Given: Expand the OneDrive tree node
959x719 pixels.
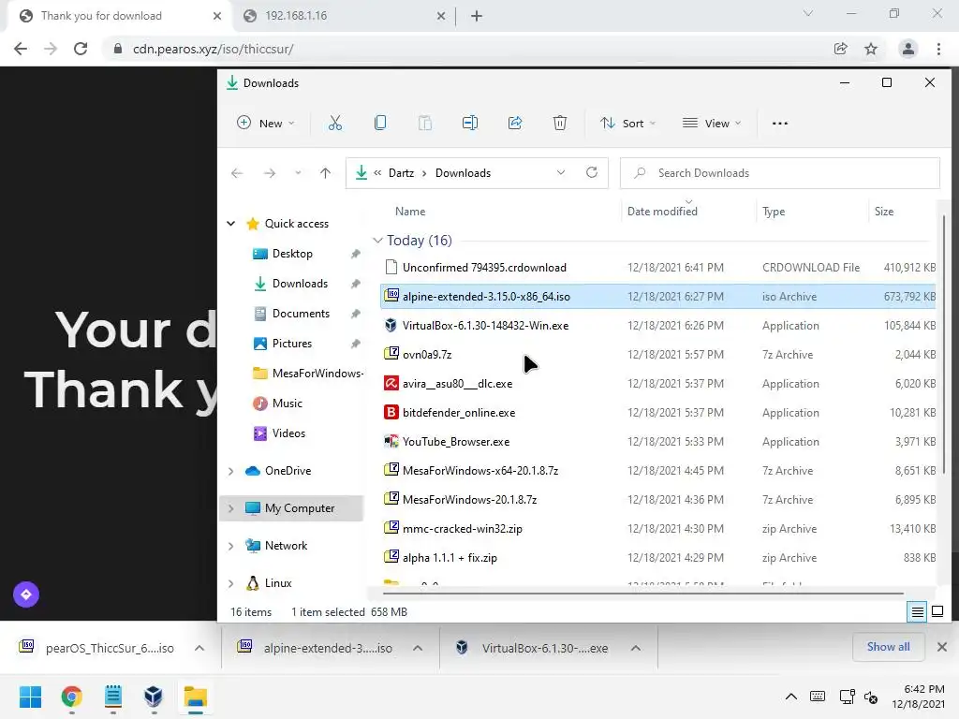Looking at the screenshot, I should 230,471.
